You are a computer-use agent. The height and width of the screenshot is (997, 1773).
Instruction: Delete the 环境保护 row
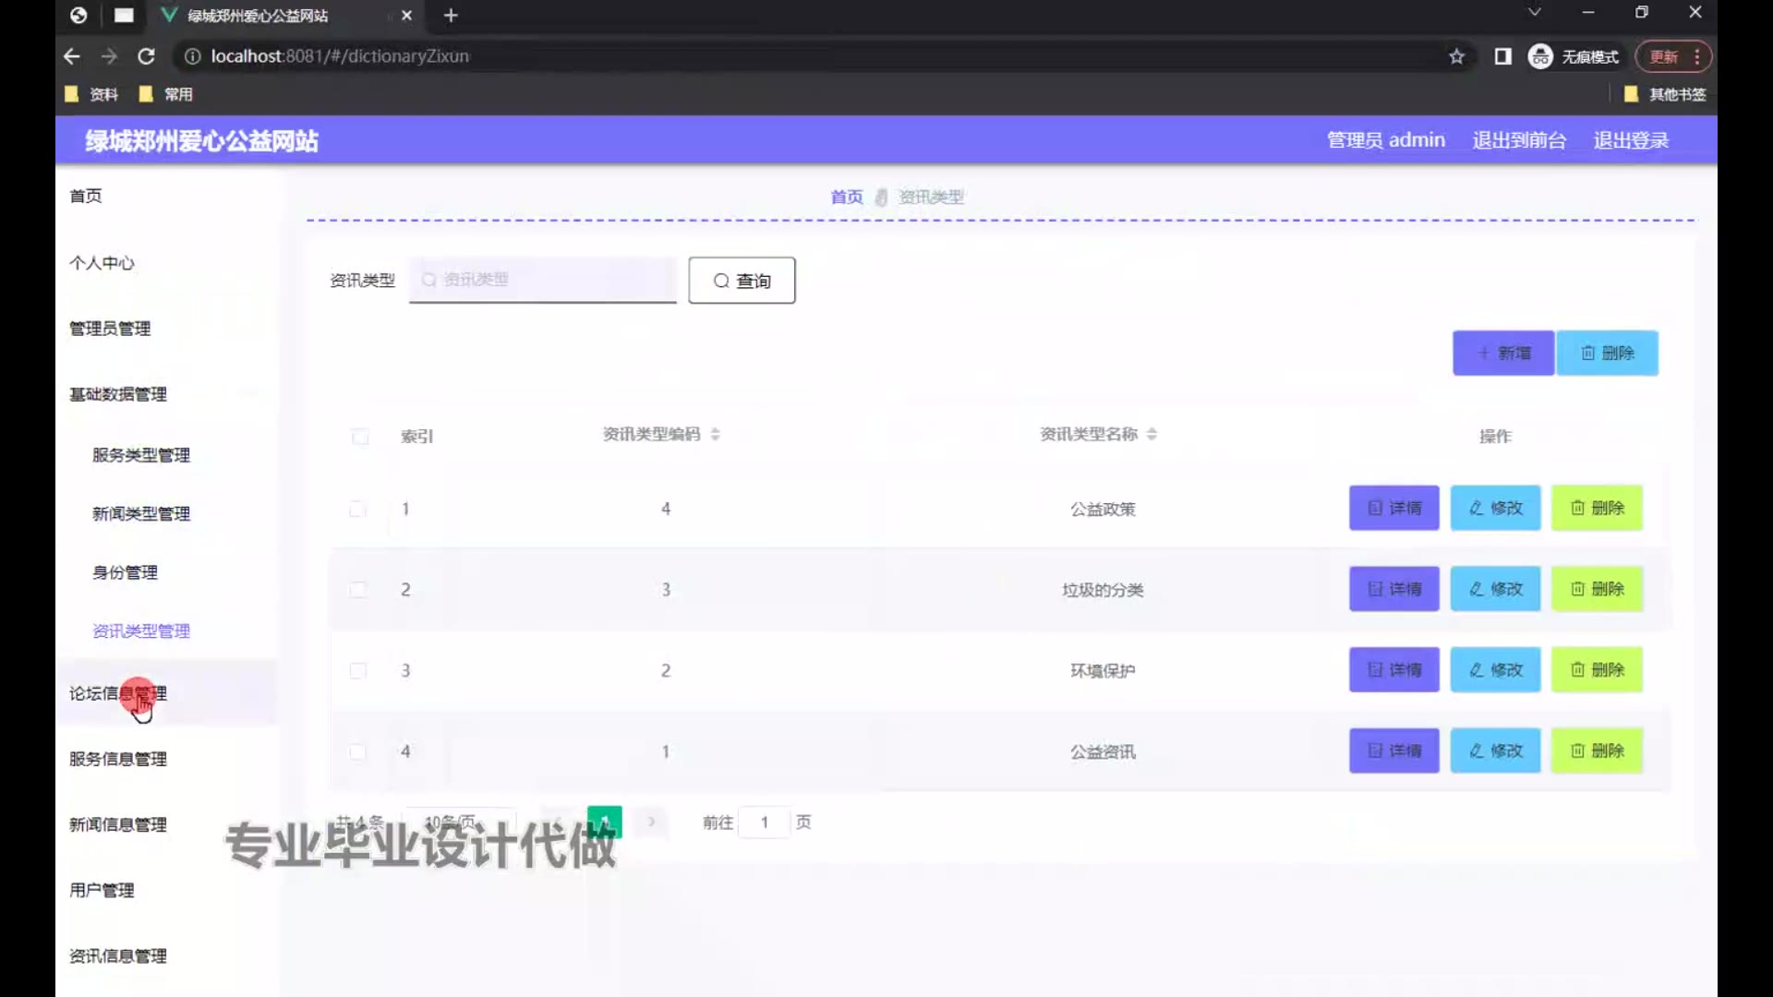[1597, 670]
